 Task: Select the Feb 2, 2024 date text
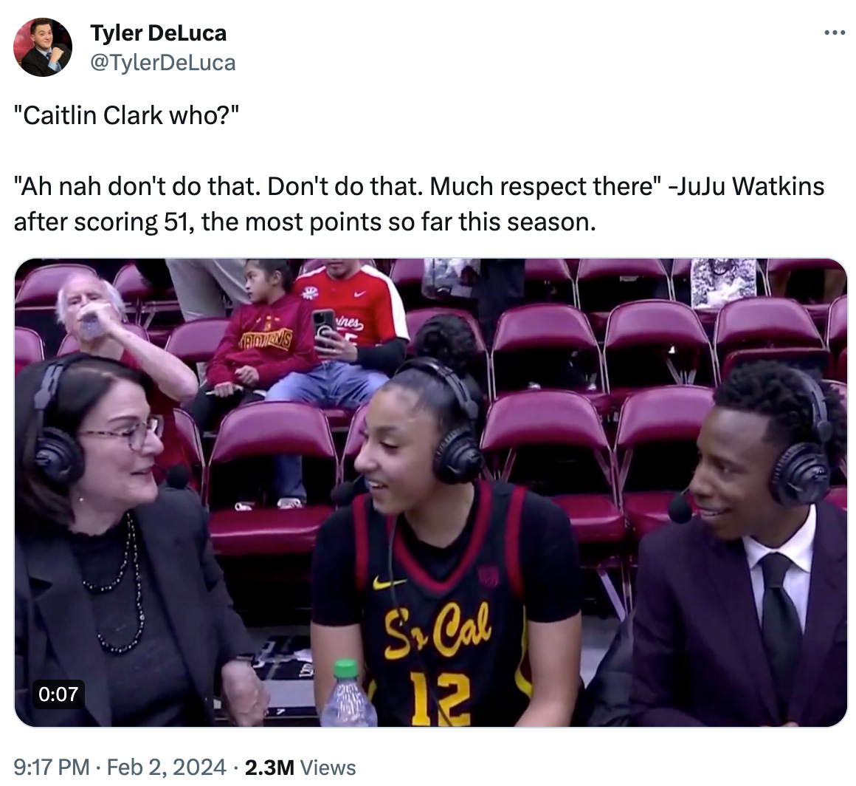tap(166, 767)
